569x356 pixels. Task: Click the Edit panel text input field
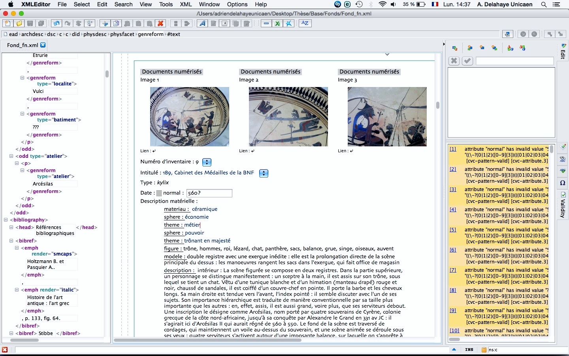tap(514, 61)
